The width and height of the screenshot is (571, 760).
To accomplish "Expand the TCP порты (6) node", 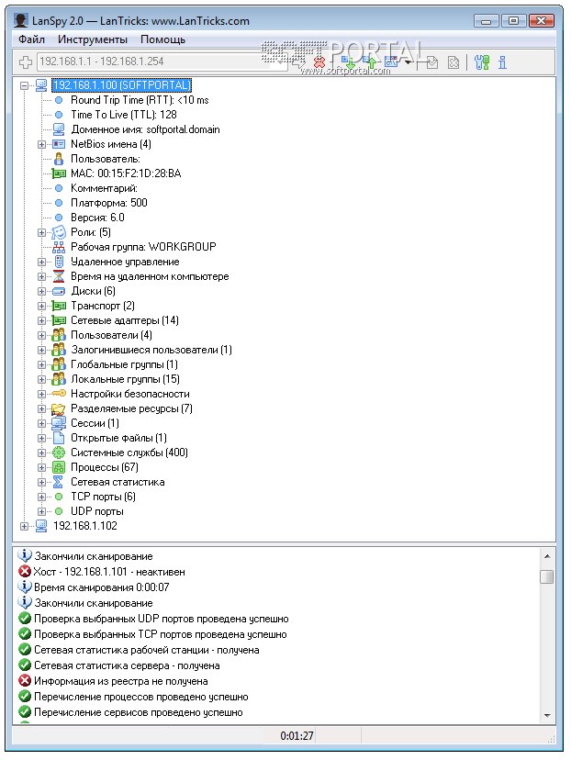I will coord(41,497).
